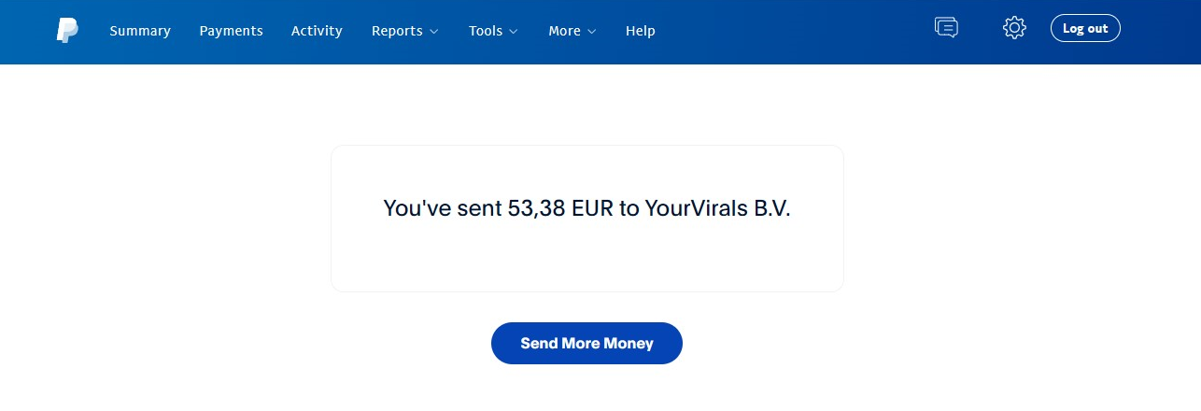
Task: Click the PayPal logo icon
Action: [67, 30]
